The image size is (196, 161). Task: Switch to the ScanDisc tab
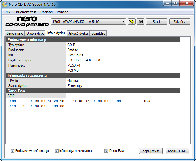[98, 33]
